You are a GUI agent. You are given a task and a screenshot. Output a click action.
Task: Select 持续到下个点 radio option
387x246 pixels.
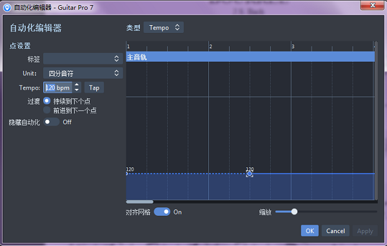(47, 101)
